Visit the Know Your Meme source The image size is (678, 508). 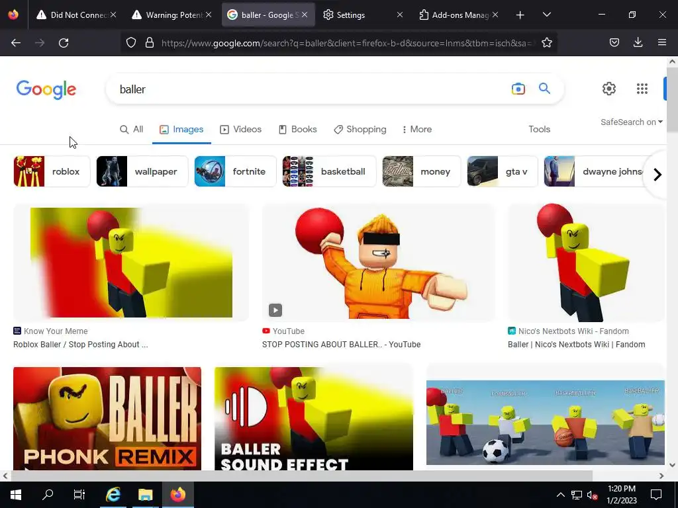tap(50, 331)
